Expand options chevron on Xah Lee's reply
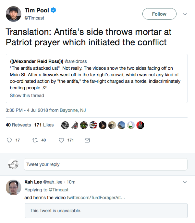 tap(185, 182)
